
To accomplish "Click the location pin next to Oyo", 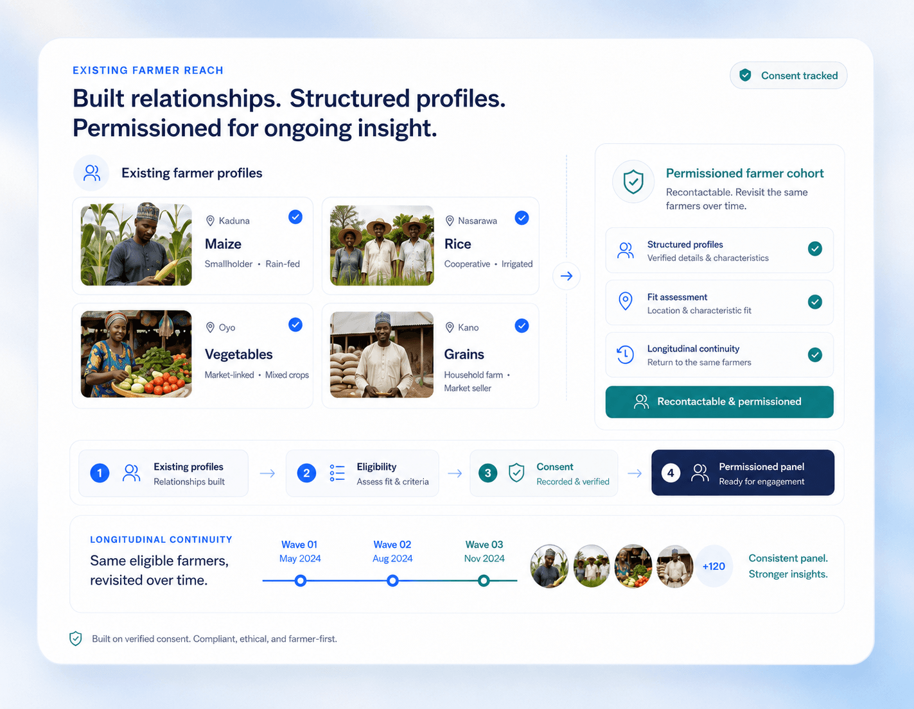I will pyautogui.click(x=210, y=327).
